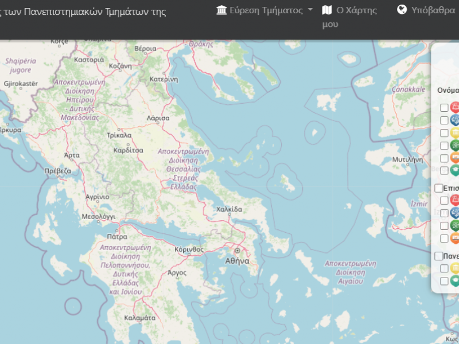Click the blue icon under the Ονόμα heading
The width and height of the screenshot is (459, 344).
point(455,120)
